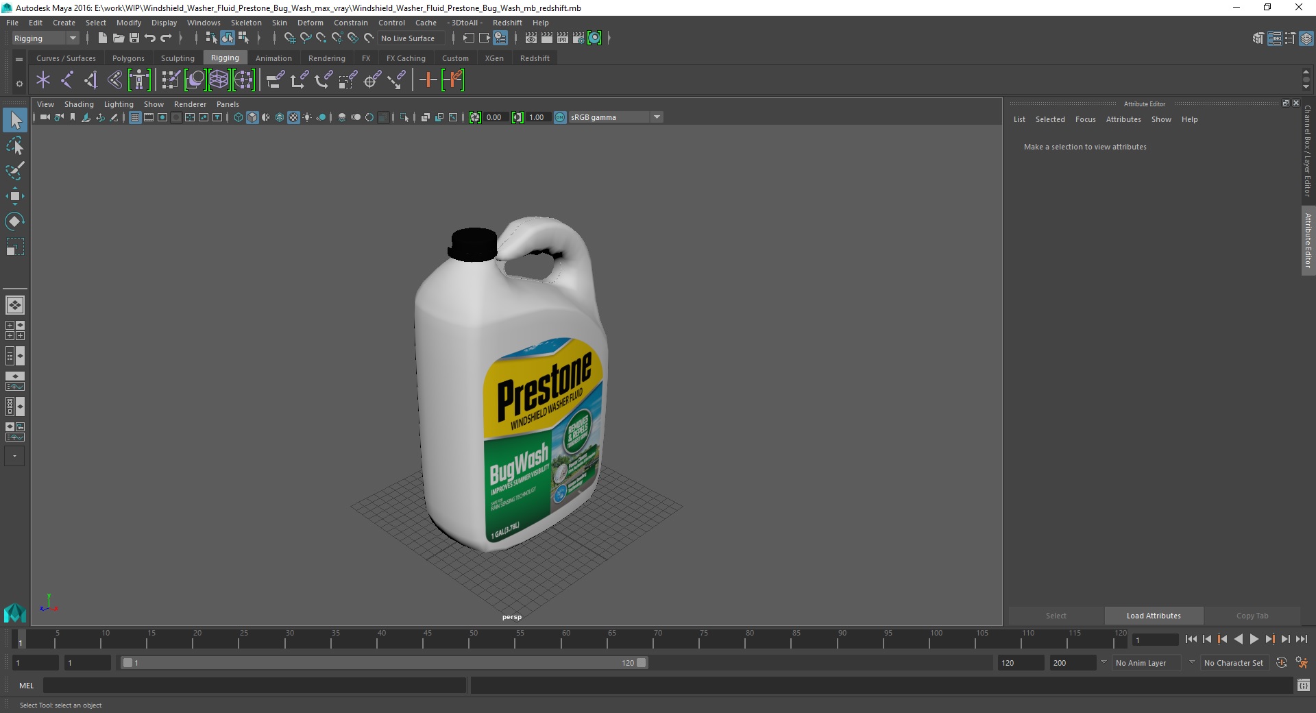Click the Create Joints shelf icon
1316x713 pixels.
click(67, 80)
